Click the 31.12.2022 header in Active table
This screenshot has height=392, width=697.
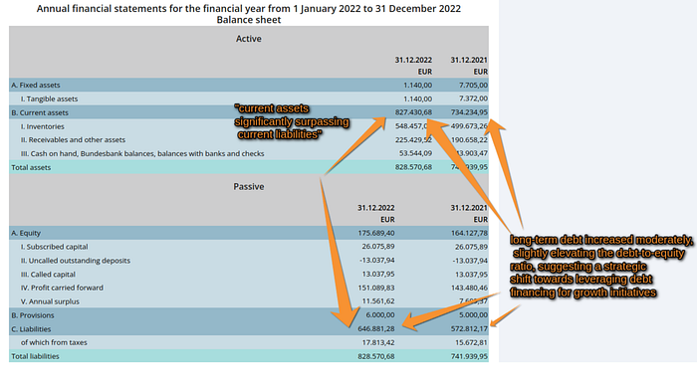point(413,60)
